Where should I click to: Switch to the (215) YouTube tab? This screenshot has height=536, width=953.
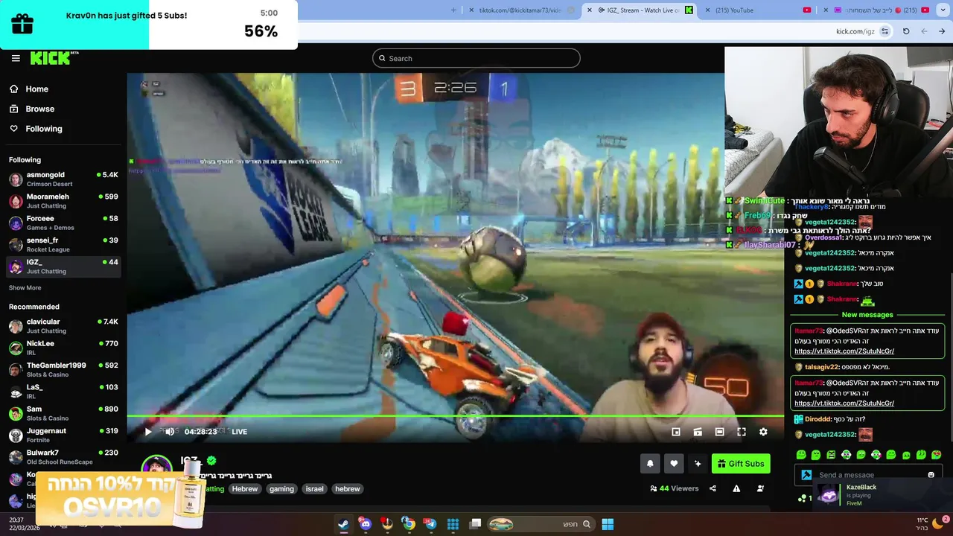[756, 10]
